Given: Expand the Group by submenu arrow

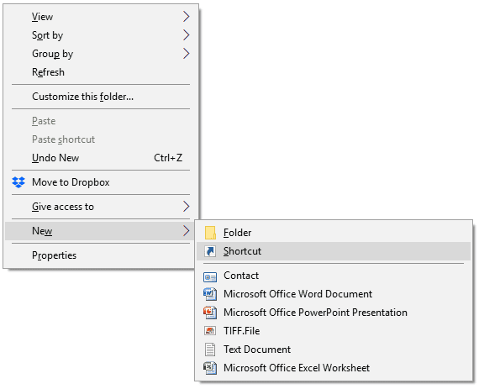Looking at the screenshot, I should pos(186,54).
